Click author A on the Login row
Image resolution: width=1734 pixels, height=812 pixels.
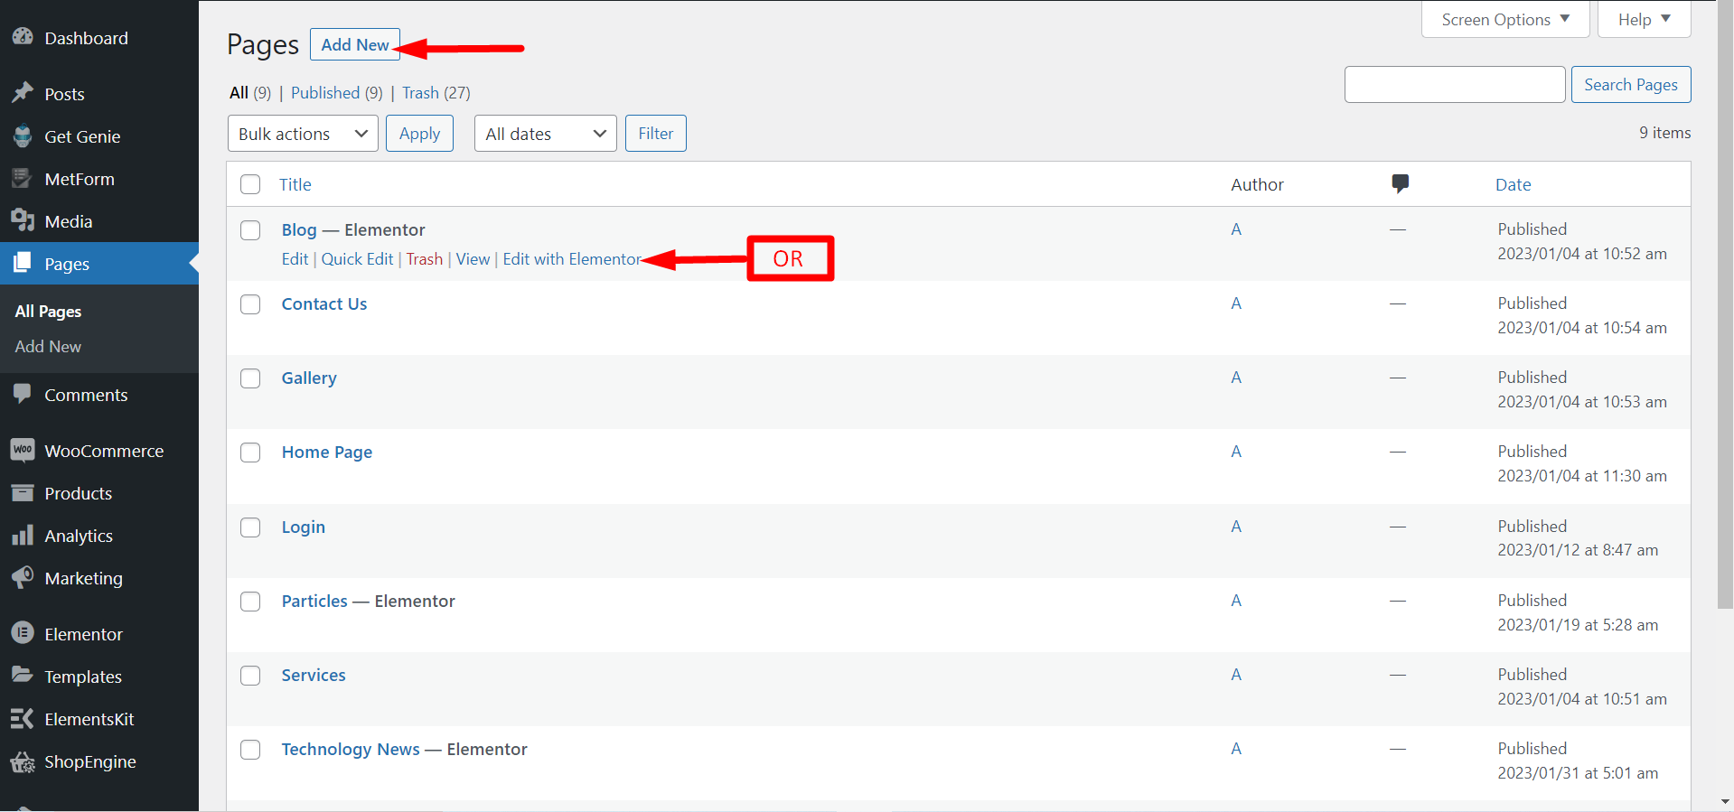(x=1236, y=527)
